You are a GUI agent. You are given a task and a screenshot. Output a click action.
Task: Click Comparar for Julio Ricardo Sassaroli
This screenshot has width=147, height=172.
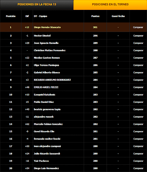click(138, 154)
